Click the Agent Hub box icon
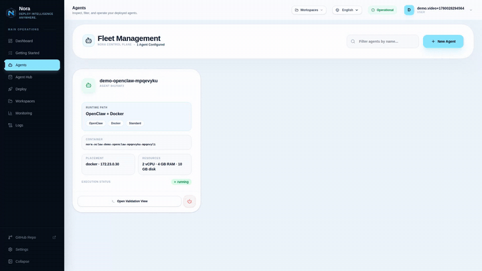482x271 pixels. pos(10,77)
